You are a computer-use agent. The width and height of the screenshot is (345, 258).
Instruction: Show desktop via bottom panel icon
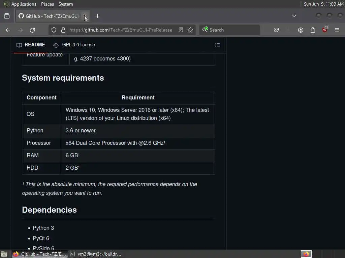(4, 254)
